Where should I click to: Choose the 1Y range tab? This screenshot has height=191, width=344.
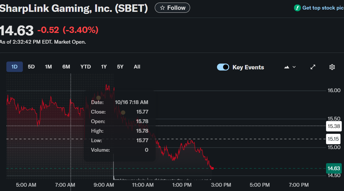click(104, 67)
